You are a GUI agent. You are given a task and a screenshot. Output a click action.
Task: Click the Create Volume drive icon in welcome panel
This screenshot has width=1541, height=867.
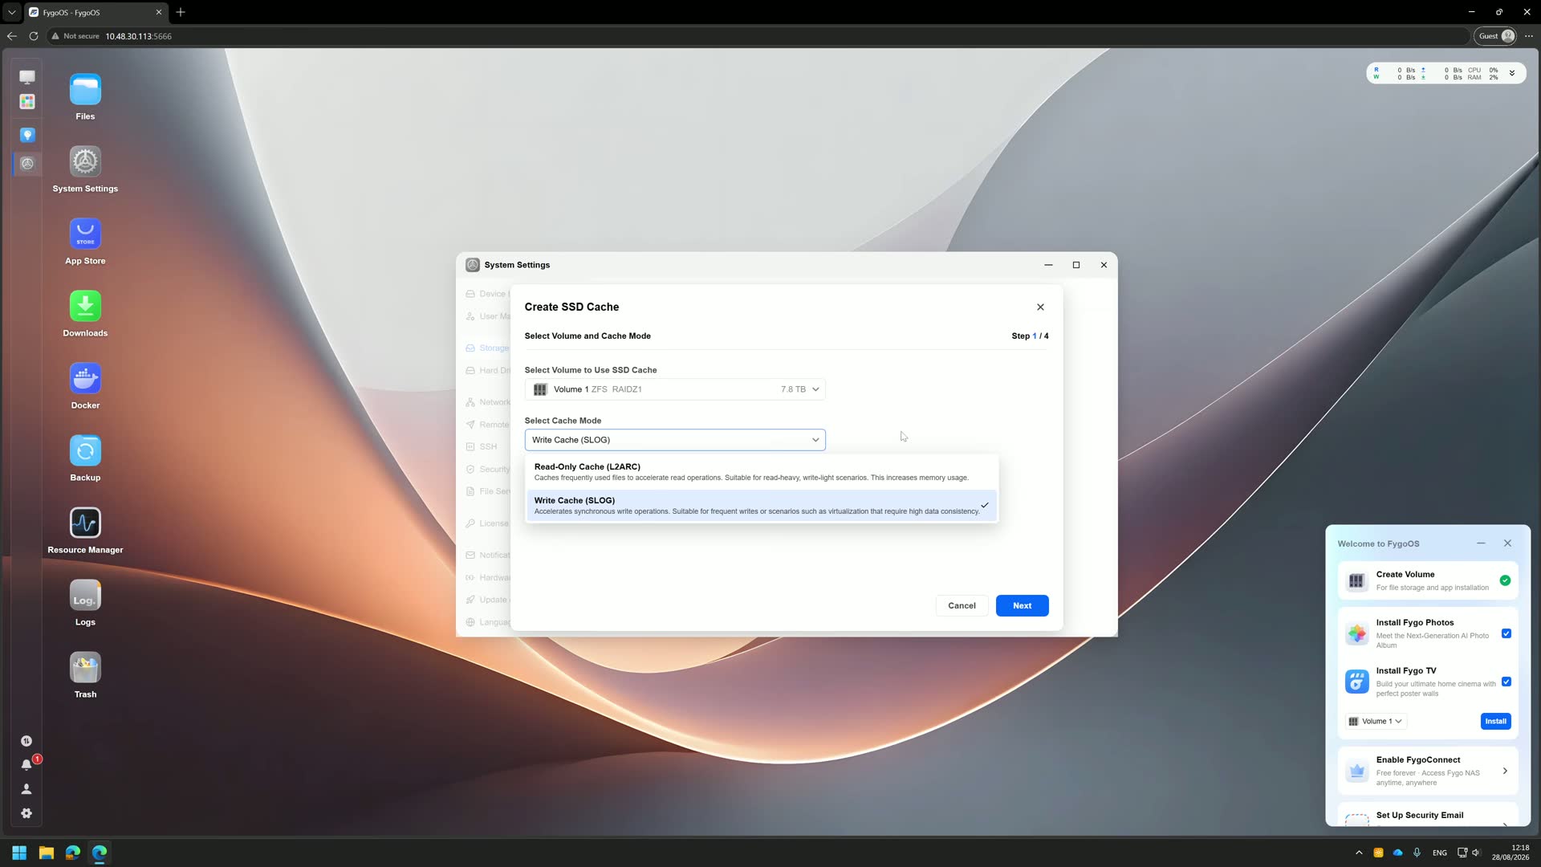1356,580
